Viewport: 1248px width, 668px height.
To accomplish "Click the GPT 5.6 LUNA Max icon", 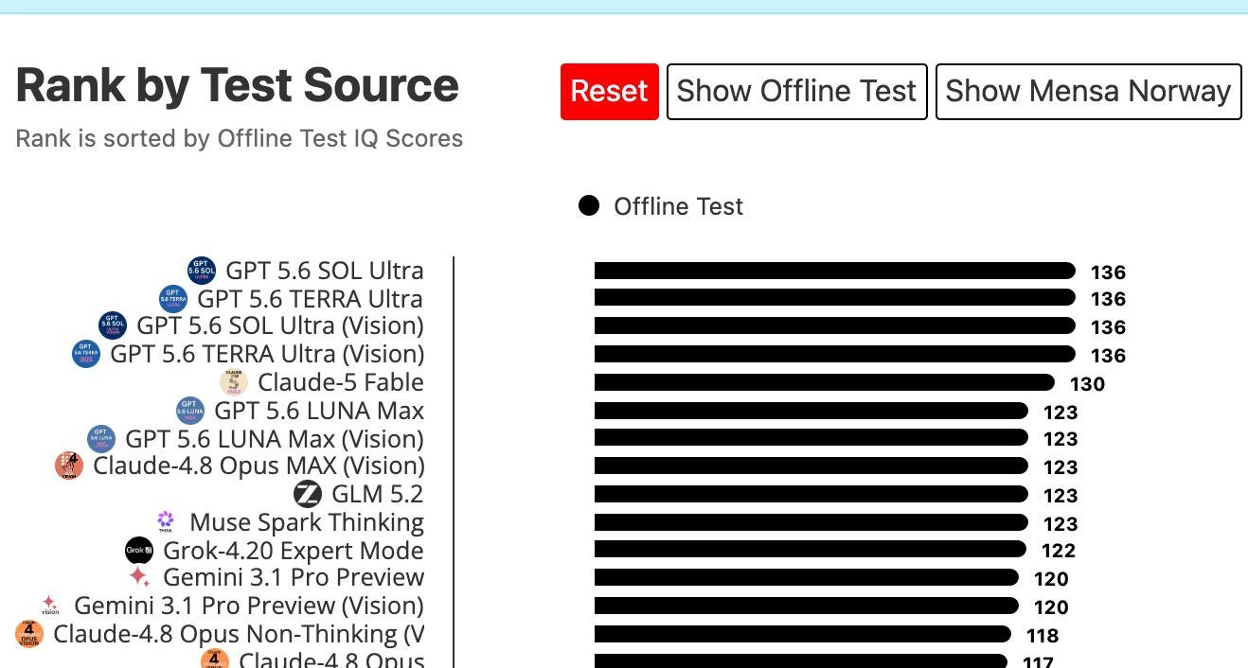I will click(x=190, y=411).
